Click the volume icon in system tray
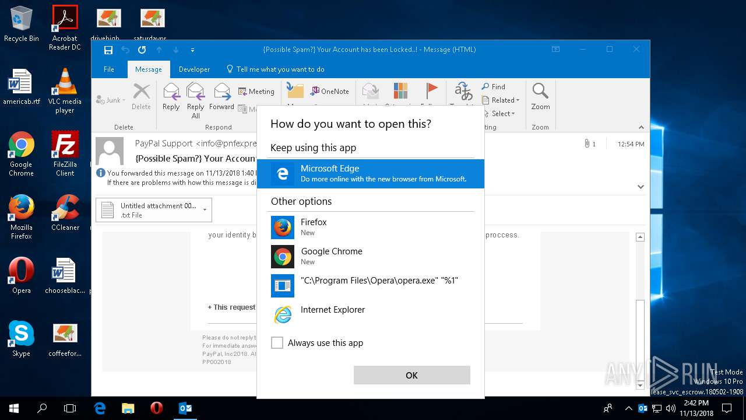Viewport: 746px width, 420px height. (x=670, y=408)
